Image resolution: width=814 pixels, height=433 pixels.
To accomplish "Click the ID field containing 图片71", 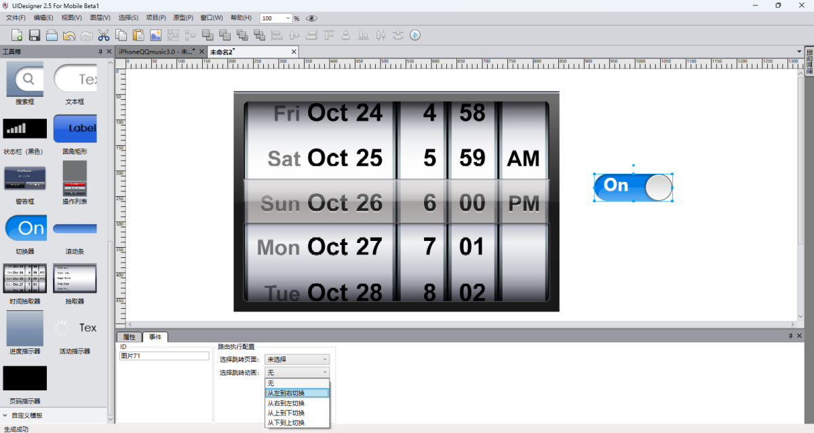I will coord(165,356).
